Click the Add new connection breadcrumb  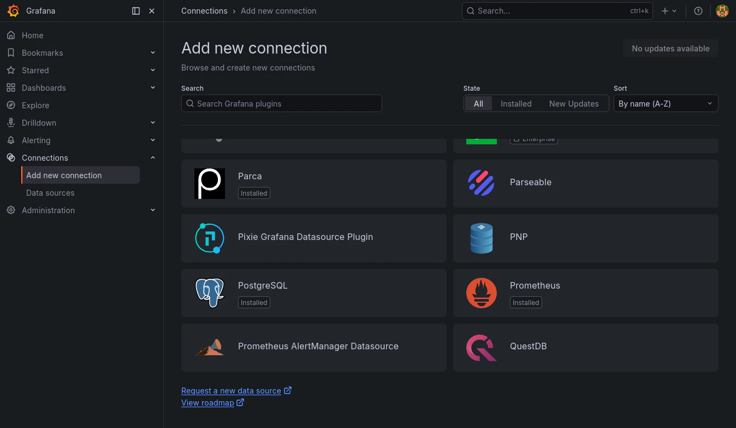pos(278,11)
